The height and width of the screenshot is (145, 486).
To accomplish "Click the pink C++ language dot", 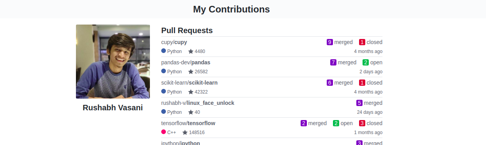I will [164, 132].
